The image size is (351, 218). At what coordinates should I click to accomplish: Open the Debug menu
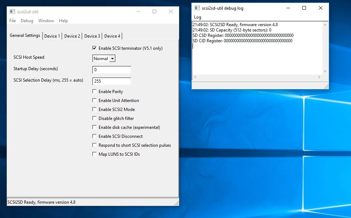coord(27,21)
